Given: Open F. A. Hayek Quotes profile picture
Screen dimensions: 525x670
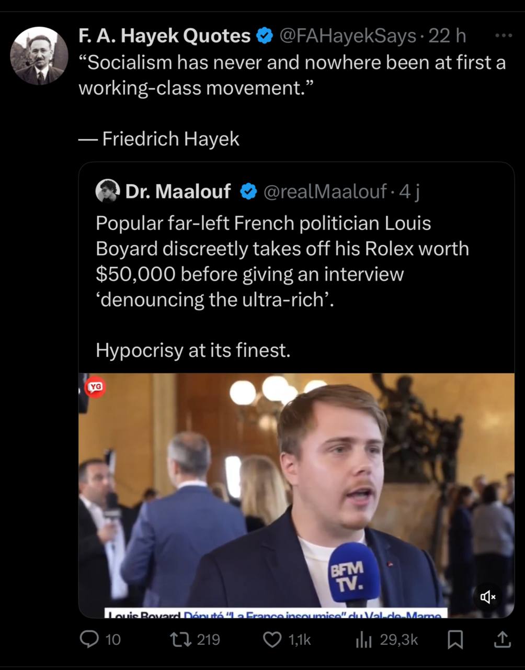Looking at the screenshot, I should [x=40, y=55].
